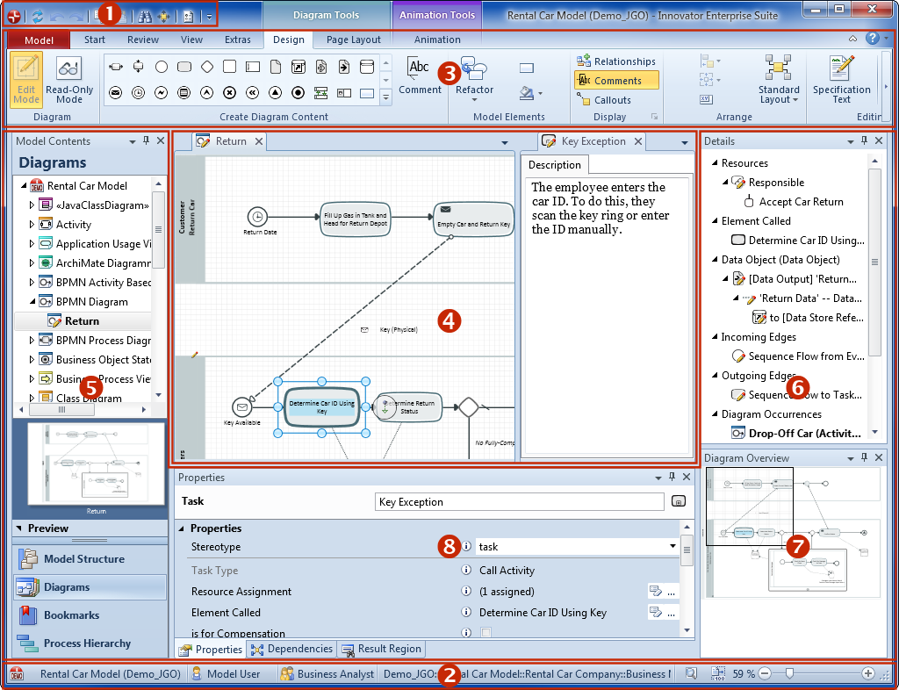899x690 pixels.
Task: Click Business Analyst in the status bar
Action: click(x=327, y=674)
